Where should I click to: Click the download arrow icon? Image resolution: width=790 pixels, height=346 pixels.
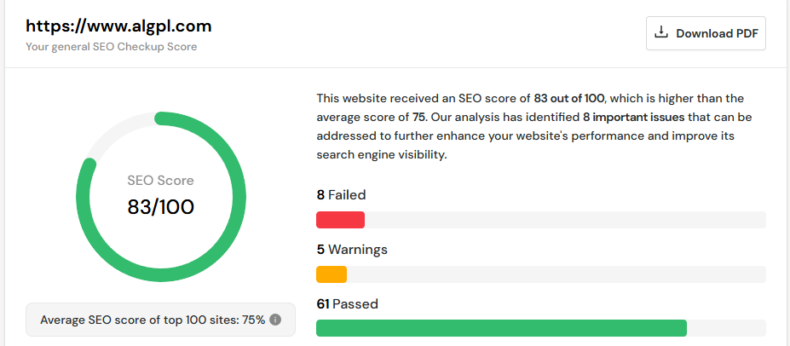[x=660, y=33]
